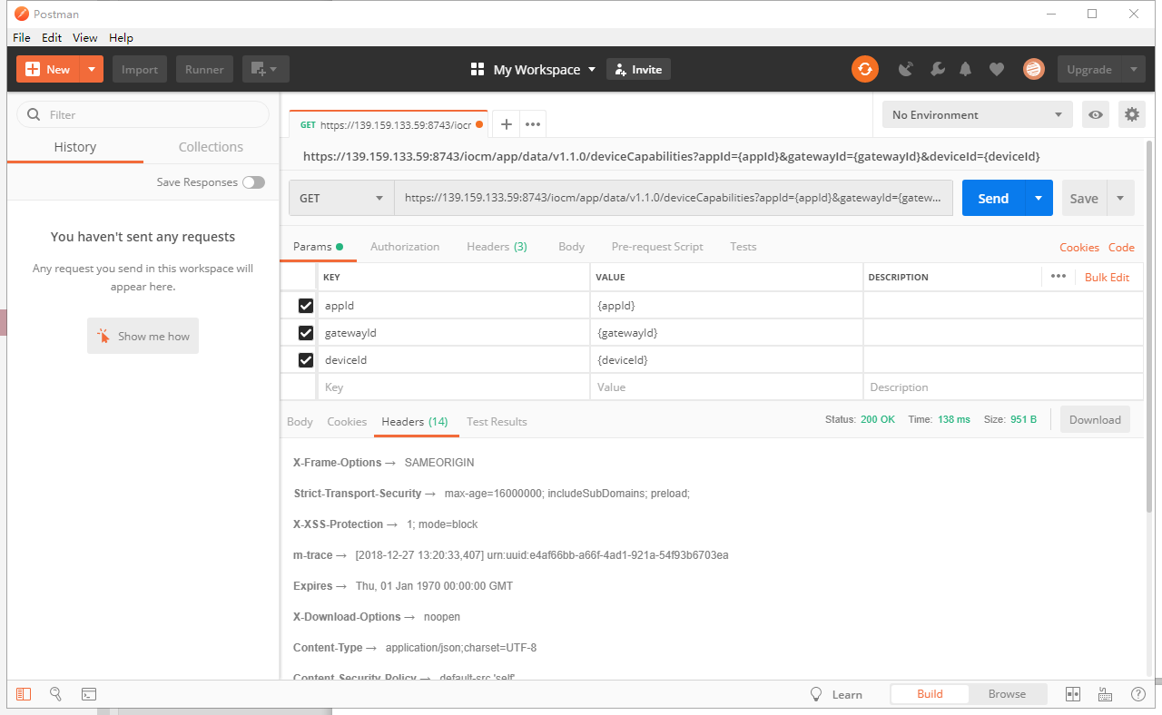Switch to Browse mode
The image size is (1162, 715).
(1007, 694)
